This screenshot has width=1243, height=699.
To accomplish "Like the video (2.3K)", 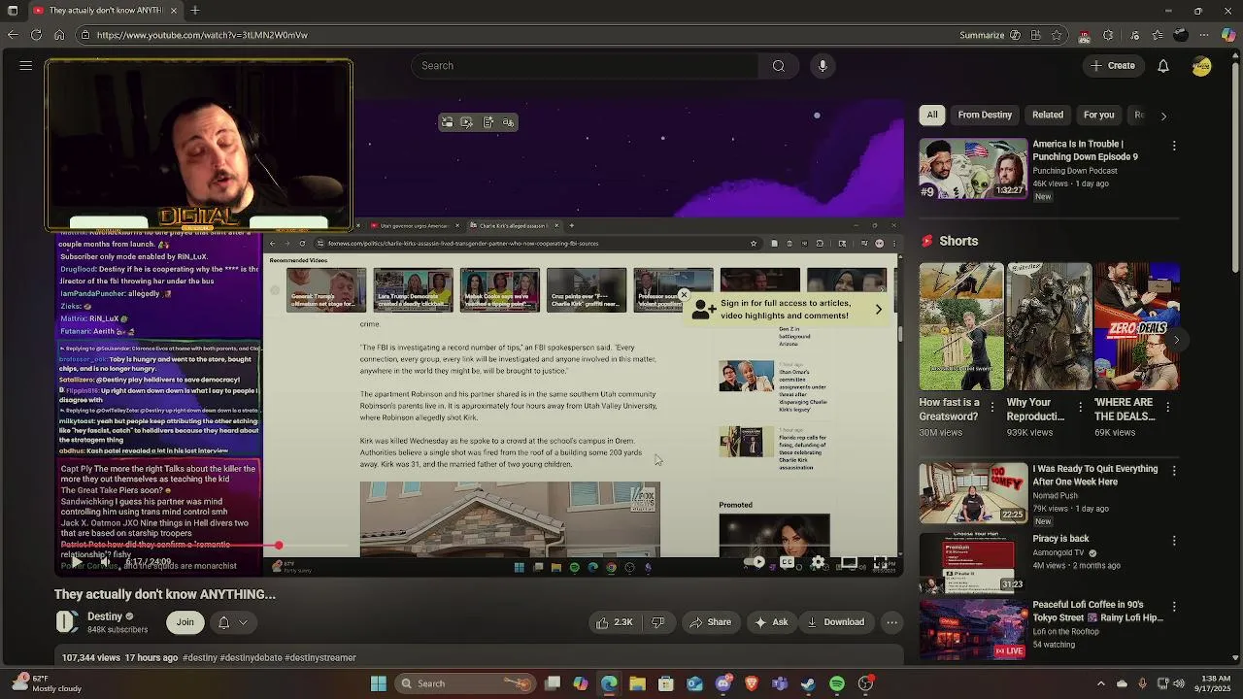I will point(614,622).
